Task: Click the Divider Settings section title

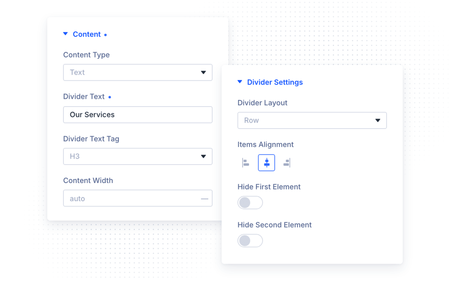Action: coord(275,82)
